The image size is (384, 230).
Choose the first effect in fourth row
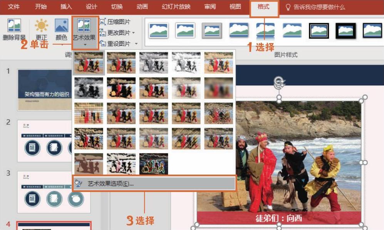(89, 138)
